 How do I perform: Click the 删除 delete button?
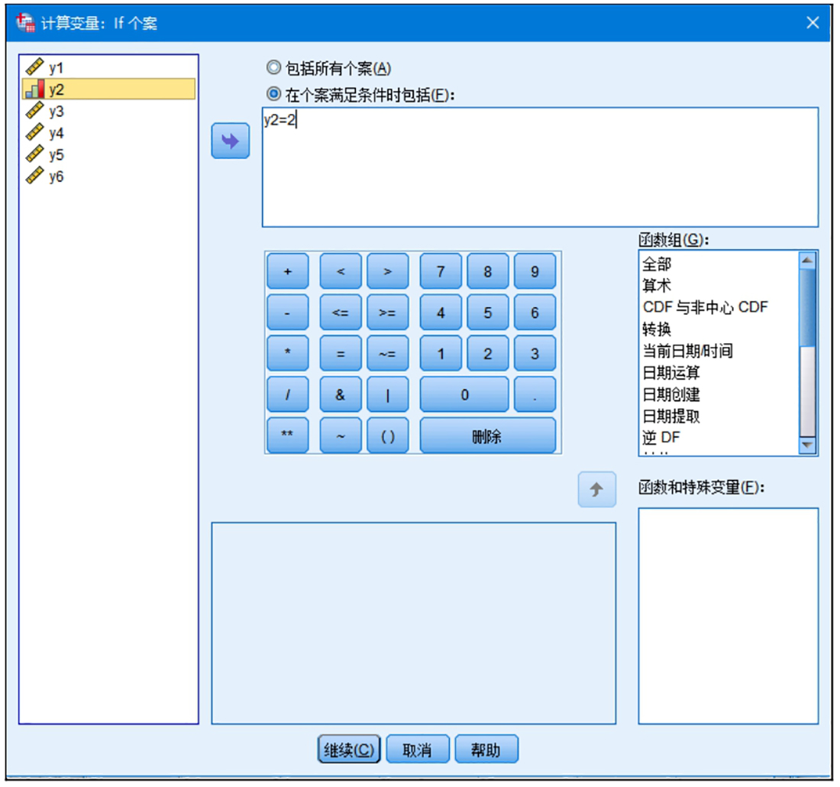[x=488, y=436]
